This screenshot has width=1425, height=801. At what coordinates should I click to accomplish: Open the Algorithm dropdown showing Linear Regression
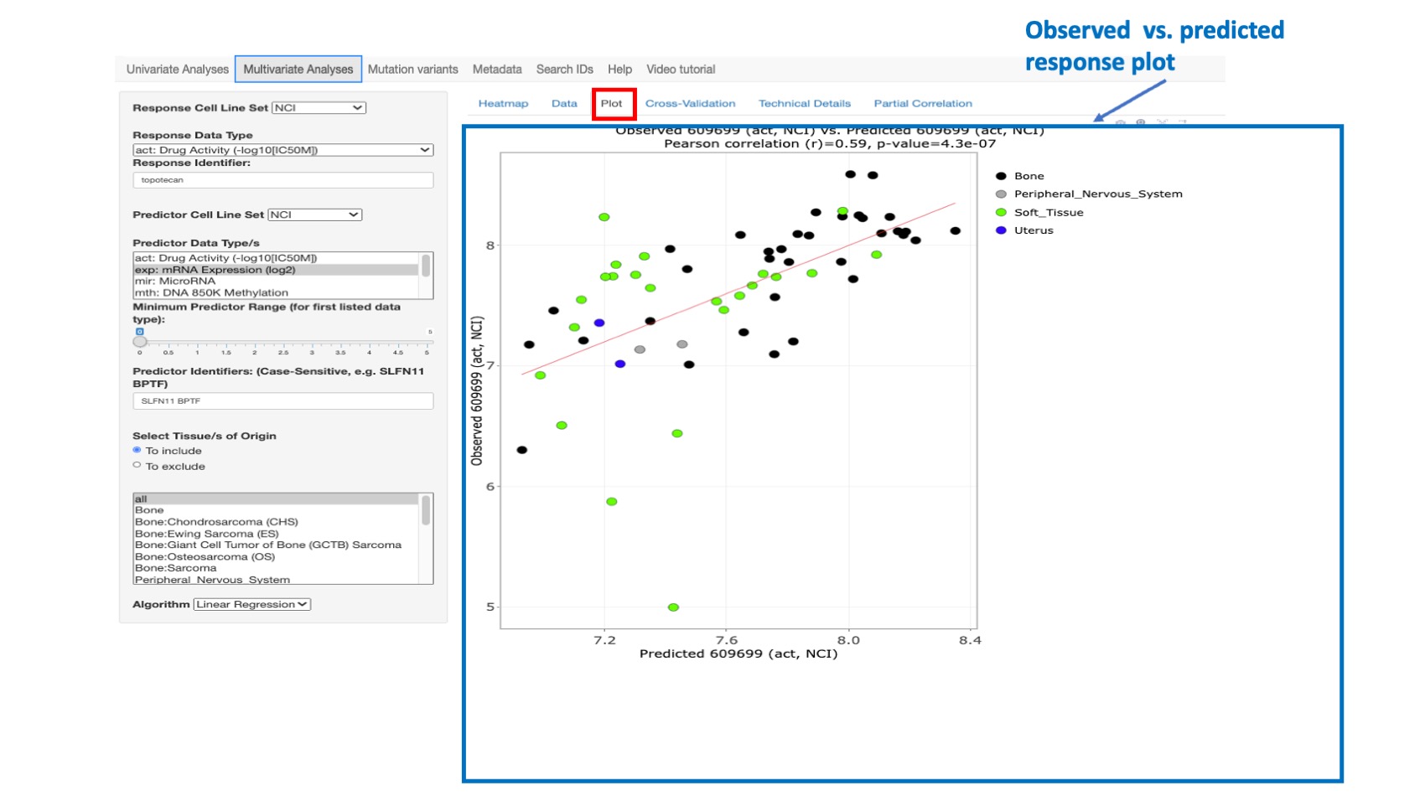pos(251,603)
